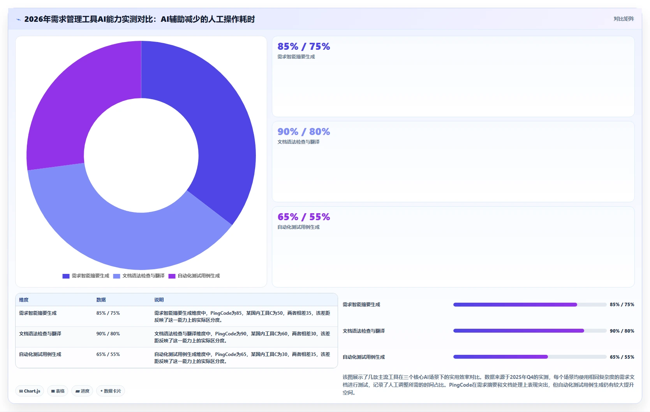Open the 85% / 75% data card
Viewport: 650px width, 412px height.
coord(453,76)
